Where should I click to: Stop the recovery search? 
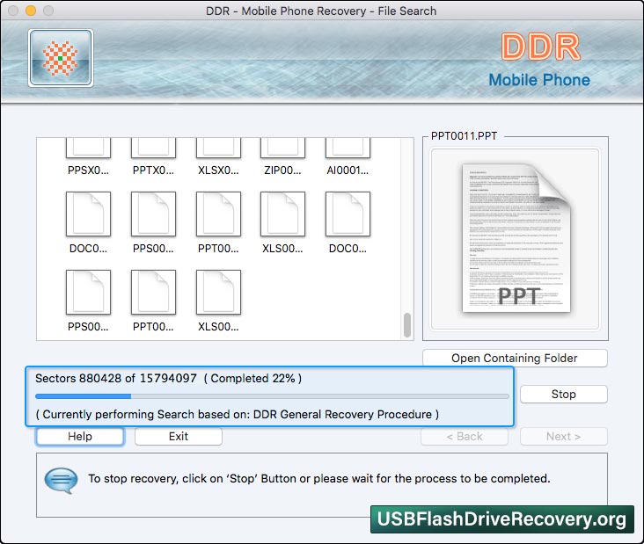tap(563, 395)
